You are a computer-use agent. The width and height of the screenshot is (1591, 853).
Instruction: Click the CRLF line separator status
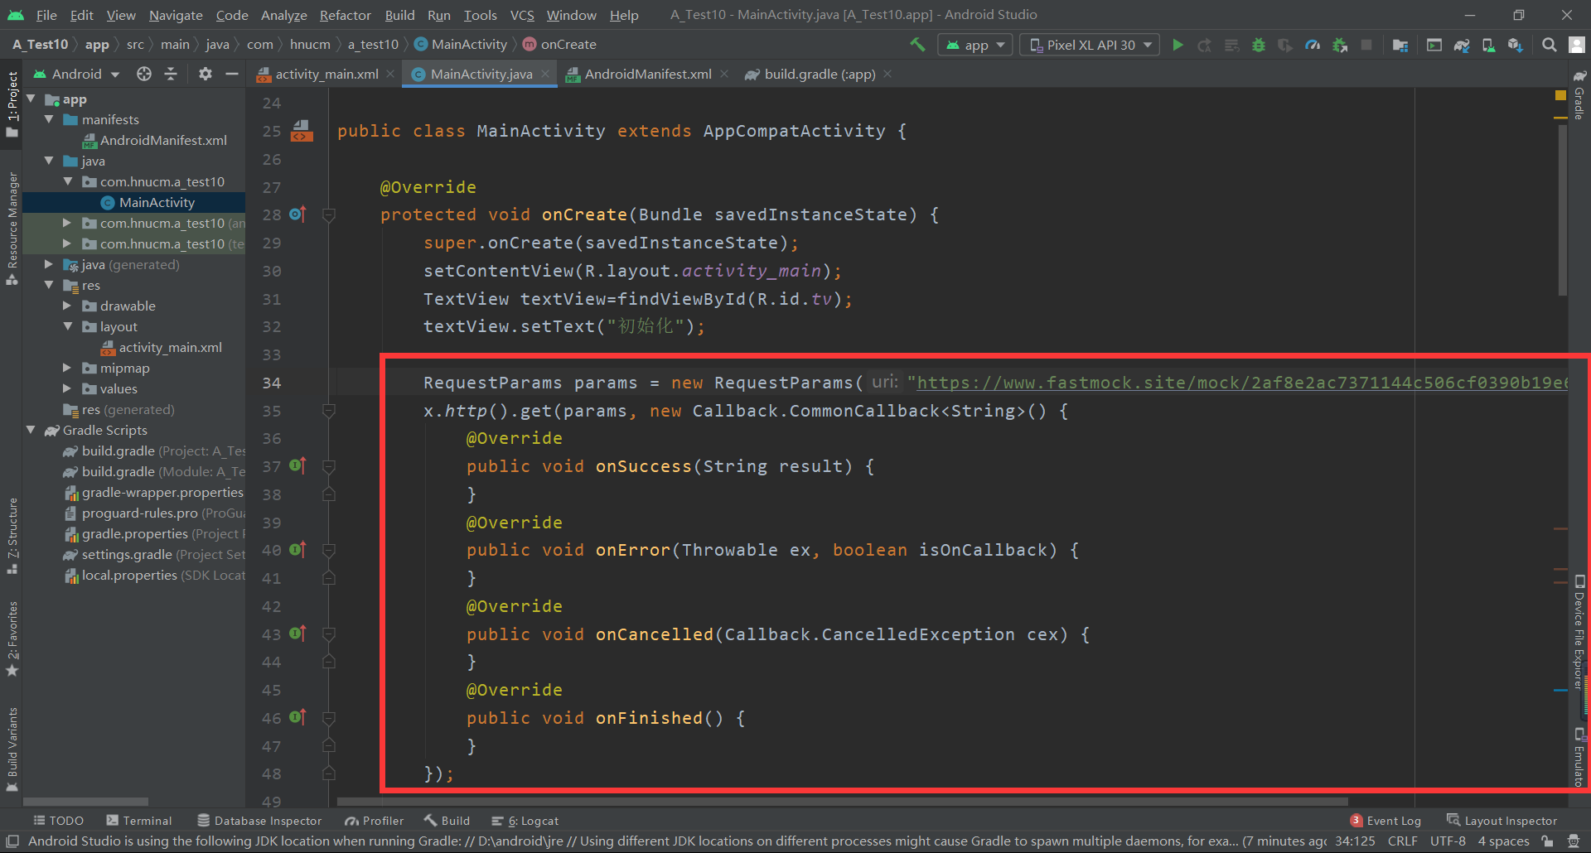coord(1402,841)
